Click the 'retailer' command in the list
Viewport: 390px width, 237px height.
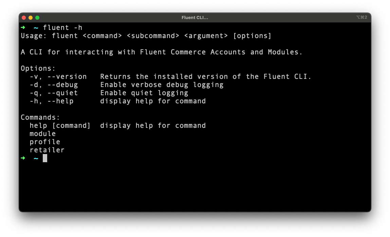[47, 150]
